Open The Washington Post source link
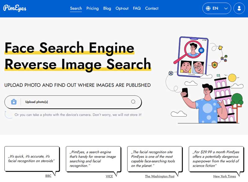Image resolution: width=248 pixels, height=182 pixels. [x=160, y=176]
